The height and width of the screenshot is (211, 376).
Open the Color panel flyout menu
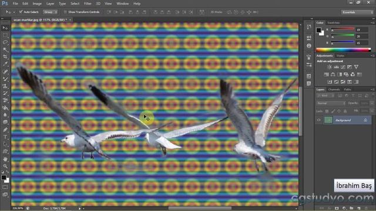point(372,22)
